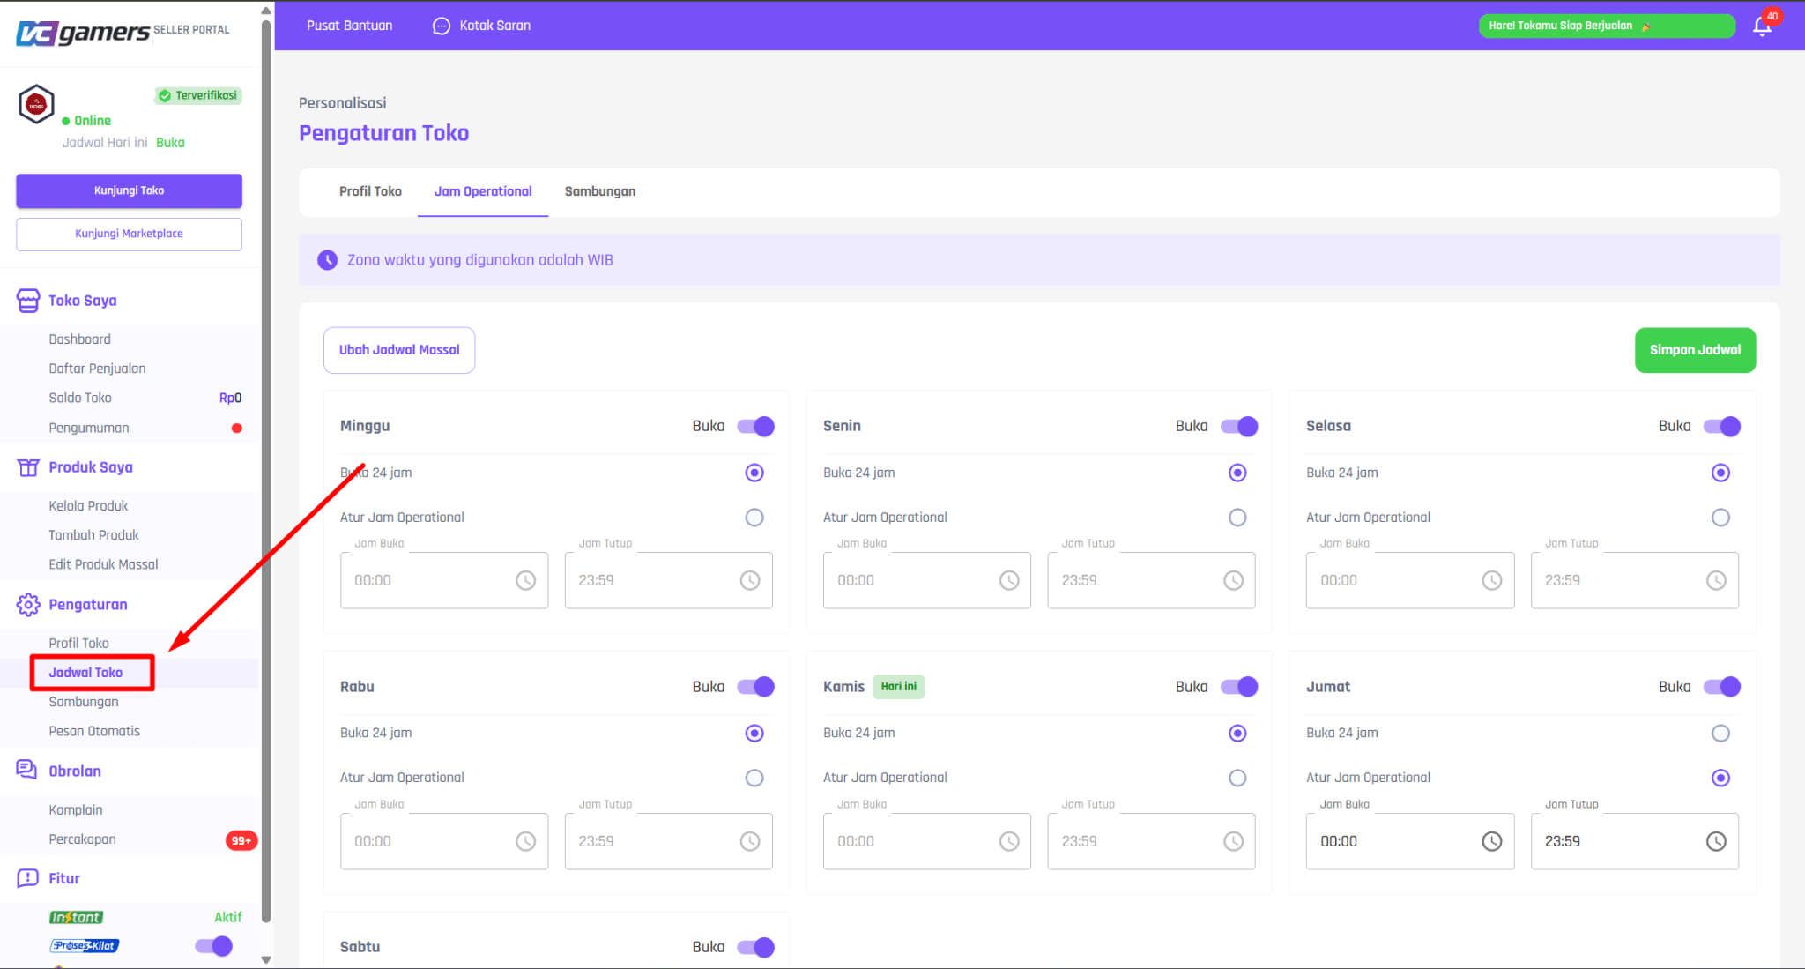Click the Ubah Jadwal Massal button

click(x=399, y=350)
